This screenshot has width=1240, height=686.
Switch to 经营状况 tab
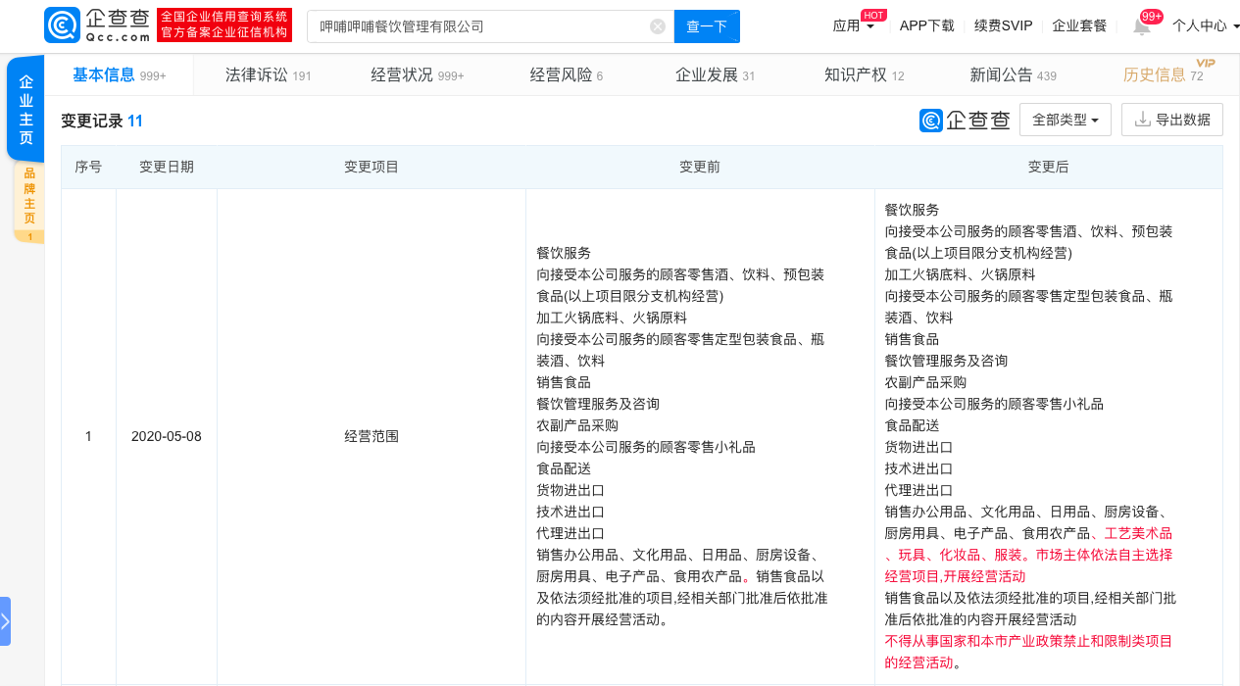[x=418, y=74]
